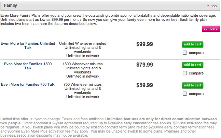Add the $99.99 Unlimited plan to cart

coord(193,44)
